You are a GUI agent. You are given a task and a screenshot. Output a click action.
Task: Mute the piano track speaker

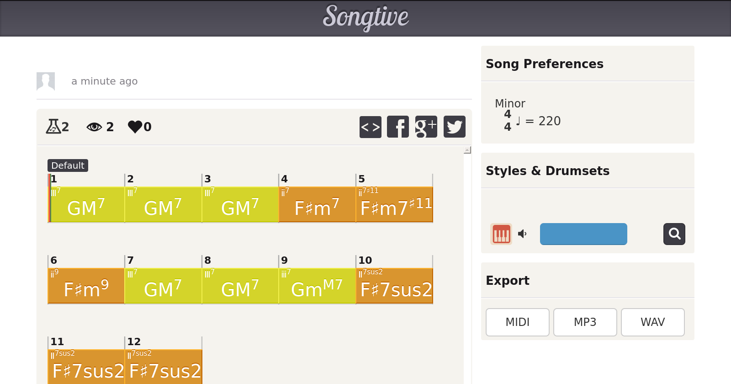522,234
